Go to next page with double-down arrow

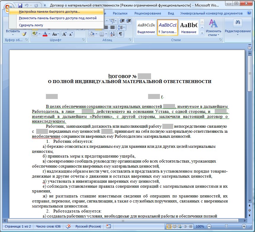[250, 215]
